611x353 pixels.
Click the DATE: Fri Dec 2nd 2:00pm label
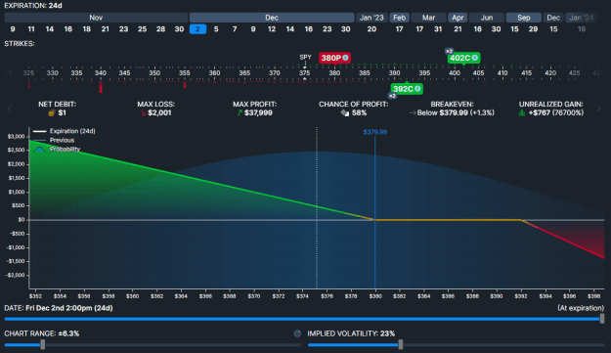59,308
